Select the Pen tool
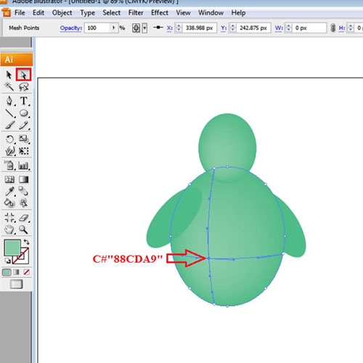363x363 pixels. (9, 101)
